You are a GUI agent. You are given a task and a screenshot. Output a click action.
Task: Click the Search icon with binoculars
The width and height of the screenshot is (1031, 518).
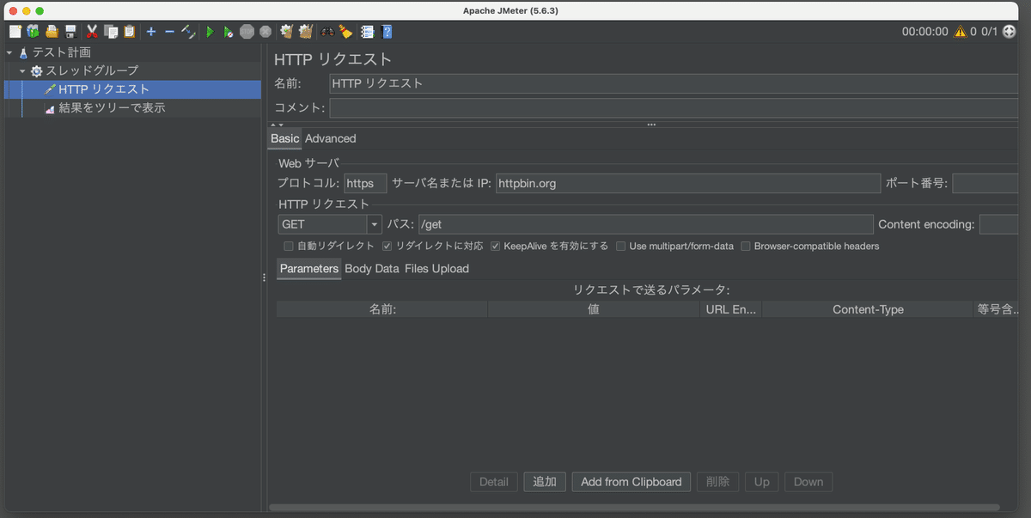327,31
